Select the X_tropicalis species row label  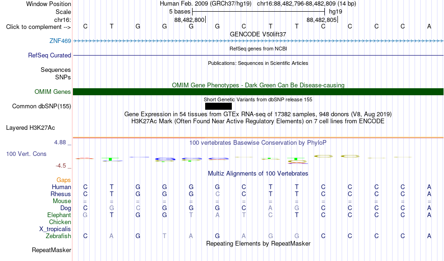(55, 229)
